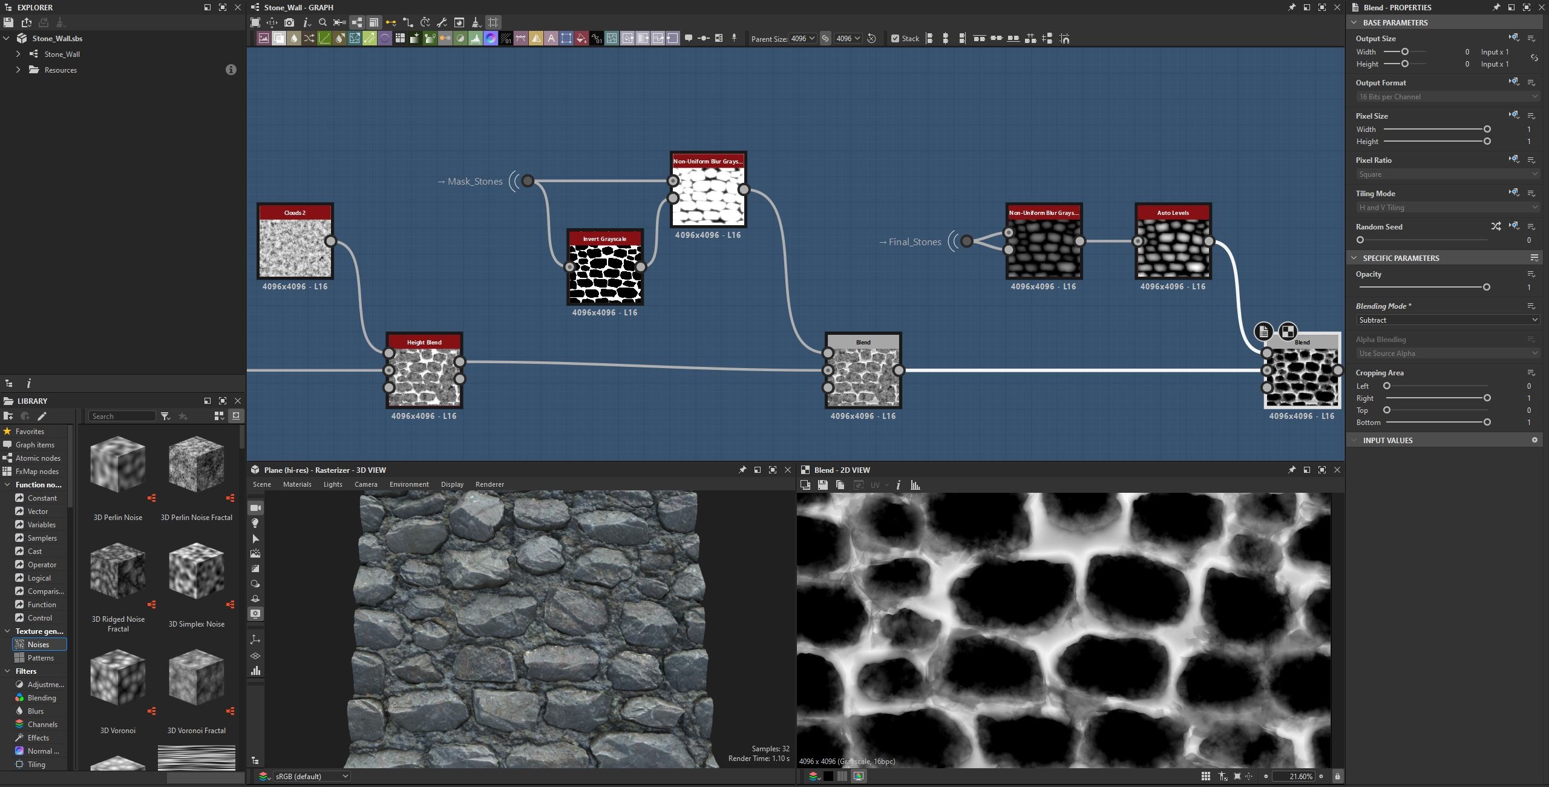Click the random seed shuffle icon
Image resolution: width=1549 pixels, height=787 pixels.
point(1496,226)
